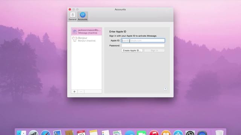Open Reminders list icon in Dock
Image resolution: width=241 pixels, height=135 pixels.
click(x=105, y=133)
